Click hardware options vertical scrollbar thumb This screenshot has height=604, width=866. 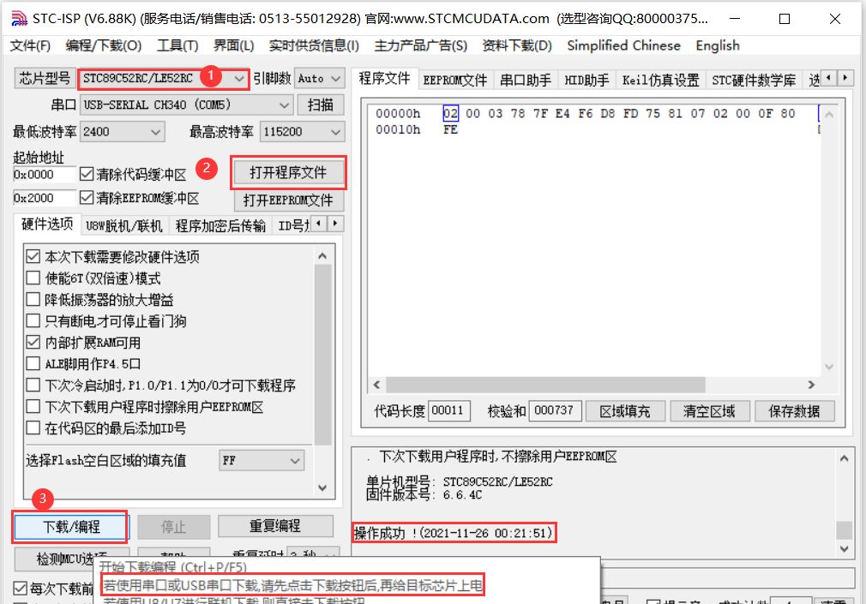(x=322, y=355)
